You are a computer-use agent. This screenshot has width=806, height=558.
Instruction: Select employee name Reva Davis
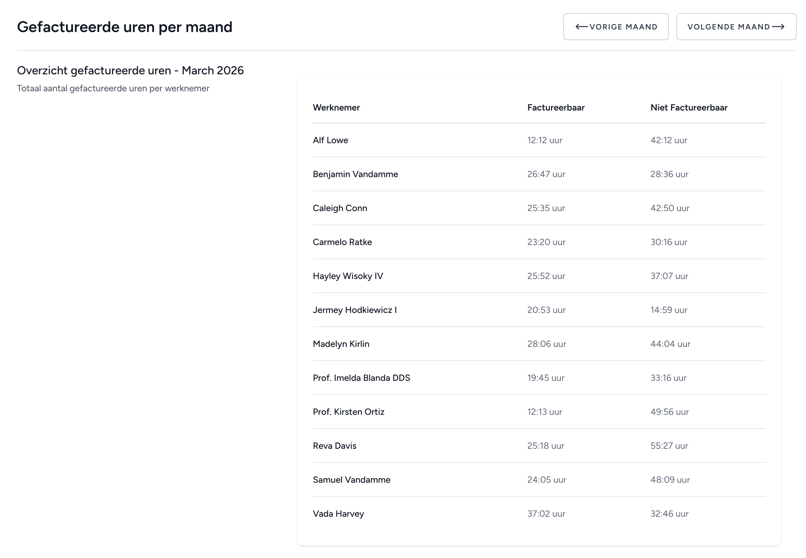[334, 446]
